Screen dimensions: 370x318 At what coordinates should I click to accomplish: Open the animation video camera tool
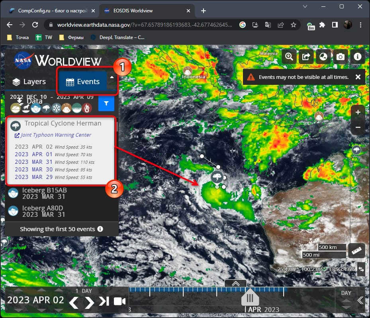[119, 301]
